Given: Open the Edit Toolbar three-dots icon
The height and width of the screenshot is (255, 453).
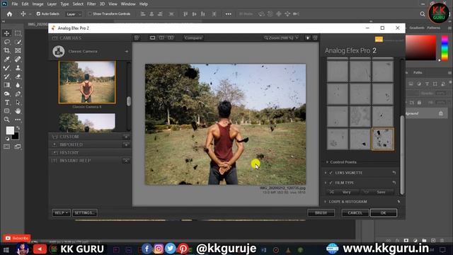Looking at the screenshot, I should [x=18, y=120].
